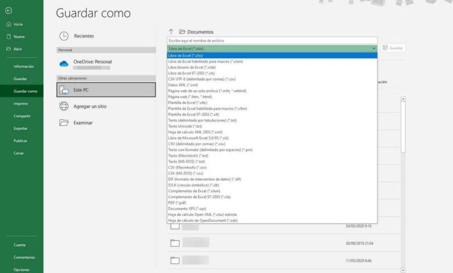The image size is (453, 273).
Task: Open Cuenta page
Action: (x=19, y=245)
